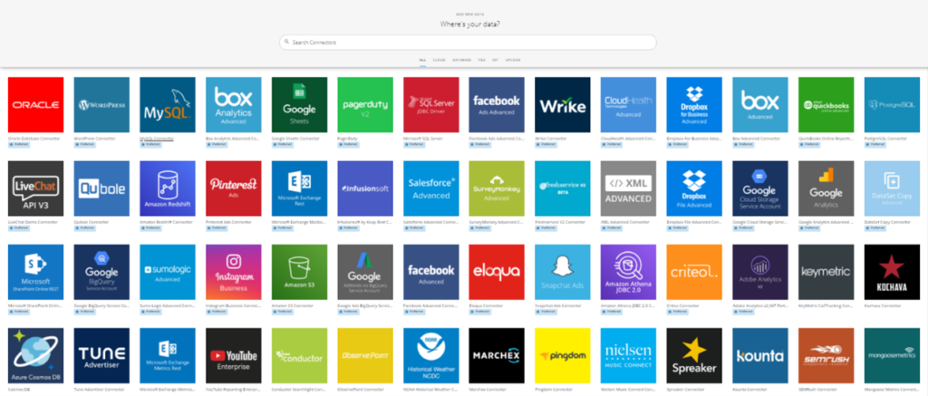Image resolution: width=928 pixels, height=396 pixels.
Task: Select the Amazon S3 connector tile
Action: coord(299,272)
